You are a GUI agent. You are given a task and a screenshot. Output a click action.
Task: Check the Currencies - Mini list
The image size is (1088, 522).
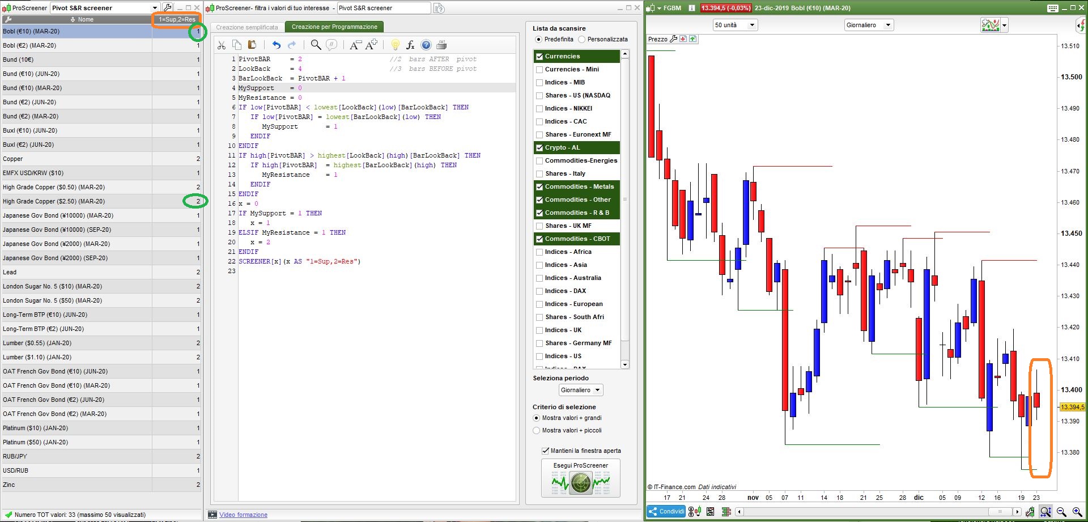[x=539, y=70]
